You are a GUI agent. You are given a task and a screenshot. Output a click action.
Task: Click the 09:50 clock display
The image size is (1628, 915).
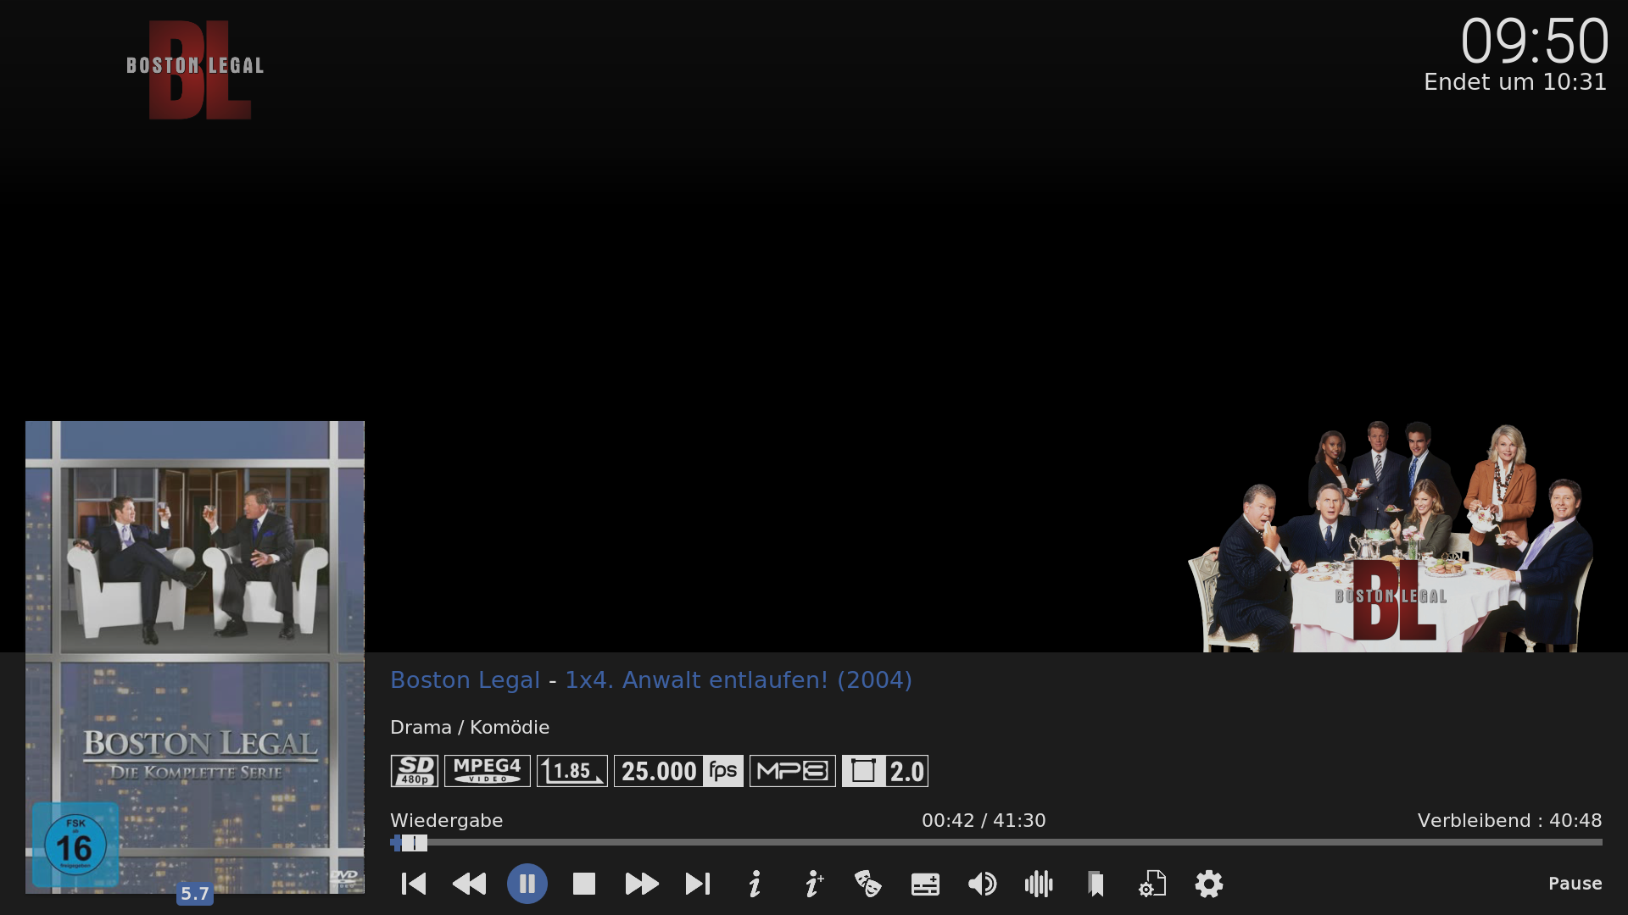click(1534, 42)
